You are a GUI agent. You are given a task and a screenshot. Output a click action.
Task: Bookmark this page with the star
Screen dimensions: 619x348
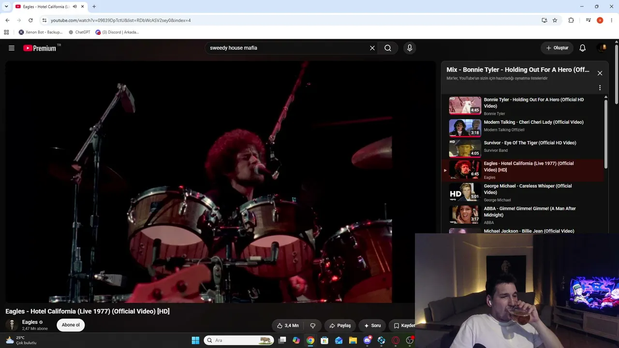pyautogui.click(x=555, y=20)
